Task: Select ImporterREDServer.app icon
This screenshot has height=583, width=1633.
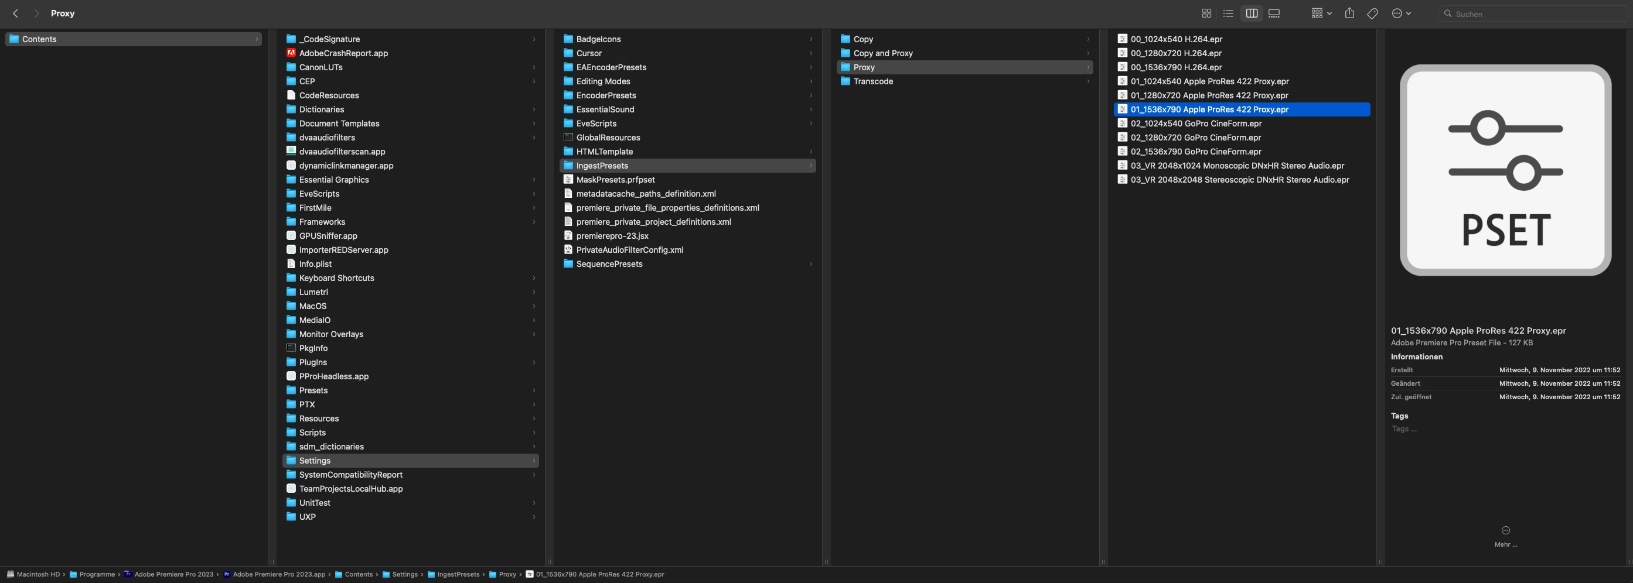Action: [x=291, y=250]
